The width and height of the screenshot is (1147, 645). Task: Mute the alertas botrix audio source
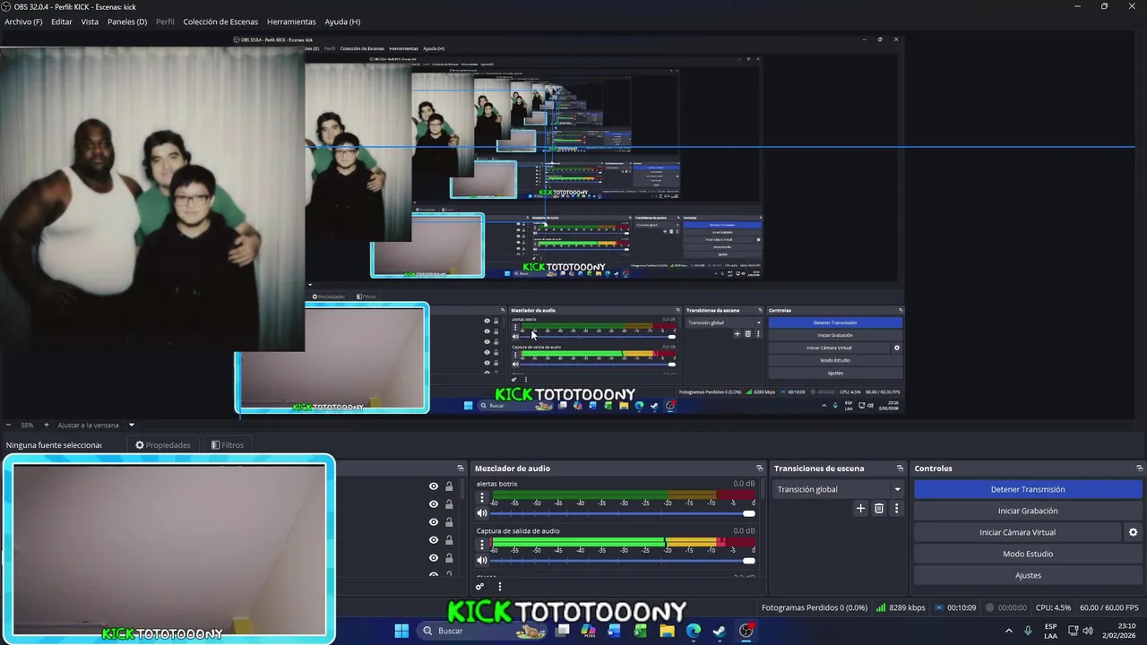pos(482,513)
